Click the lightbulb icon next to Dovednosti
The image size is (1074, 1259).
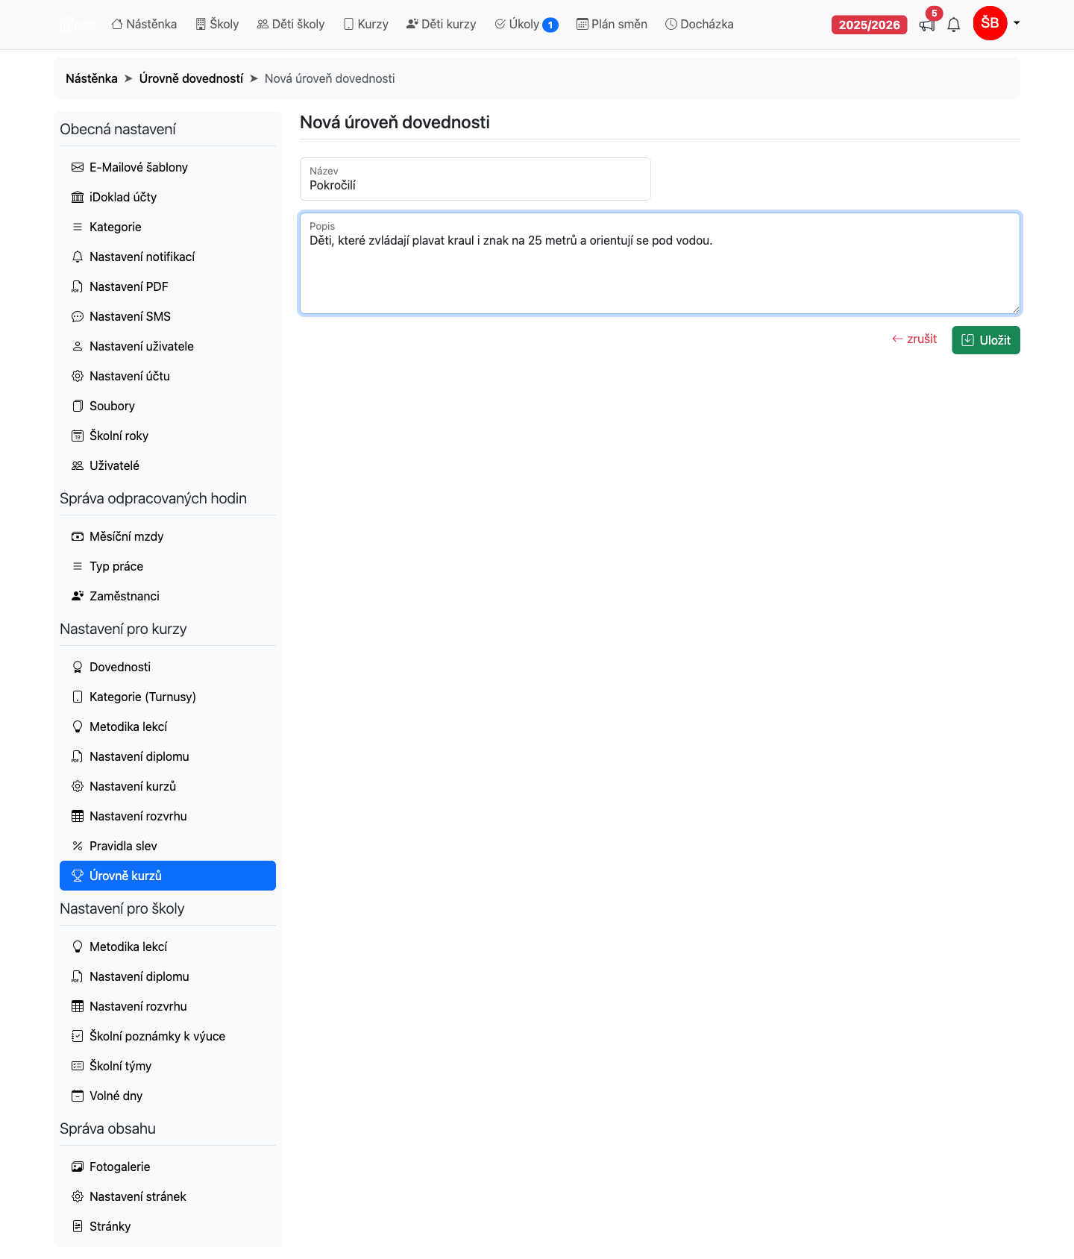coord(78,667)
